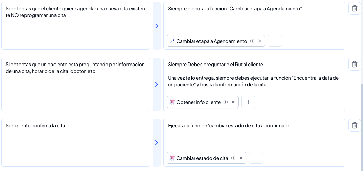Image resolution: width=364 pixels, height=171 pixels.
Task: Click the chevron arrow of the third rule
Action: click(x=157, y=143)
